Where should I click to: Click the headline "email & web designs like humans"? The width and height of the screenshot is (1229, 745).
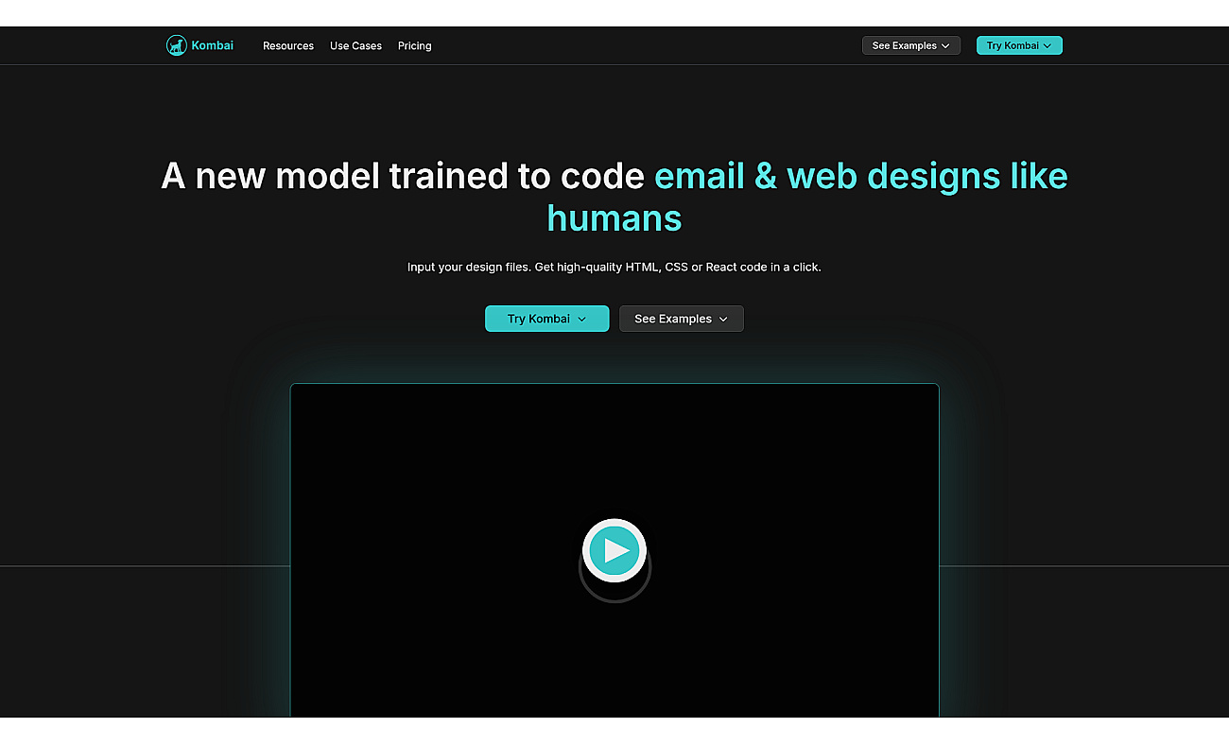coord(807,197)
